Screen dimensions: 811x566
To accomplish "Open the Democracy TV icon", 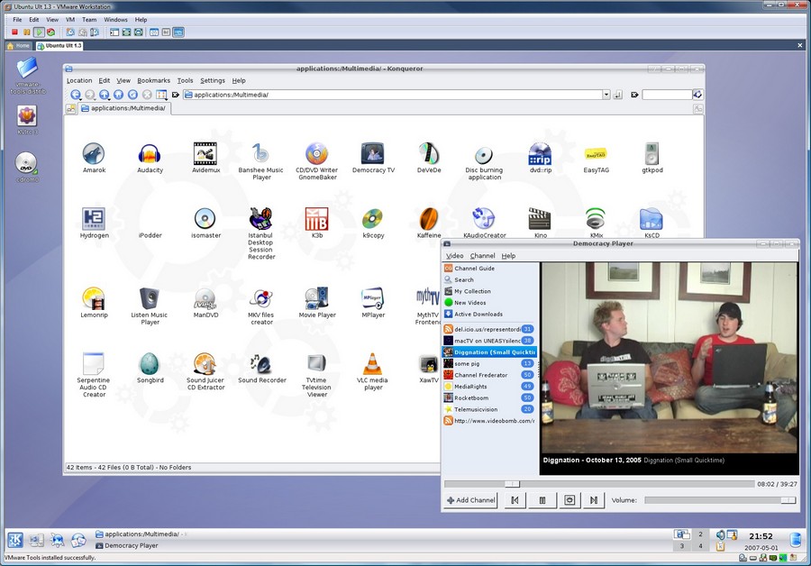I will point(373,153).
